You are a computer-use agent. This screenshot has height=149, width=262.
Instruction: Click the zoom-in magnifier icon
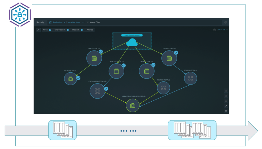(226, 91)
